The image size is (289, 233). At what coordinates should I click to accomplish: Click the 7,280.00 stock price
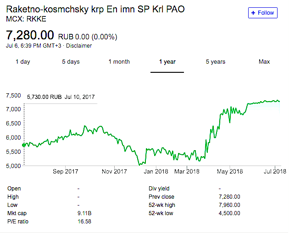pos(31,35)
